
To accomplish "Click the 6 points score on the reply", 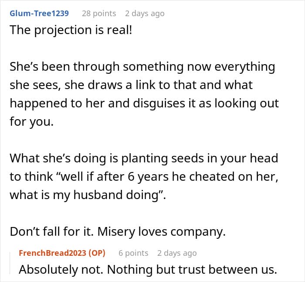I will pyautogui.click(x=133, y=253).
